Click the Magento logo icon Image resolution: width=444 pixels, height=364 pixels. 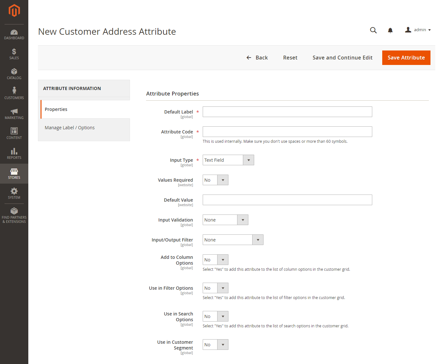(x=14, y=11)
